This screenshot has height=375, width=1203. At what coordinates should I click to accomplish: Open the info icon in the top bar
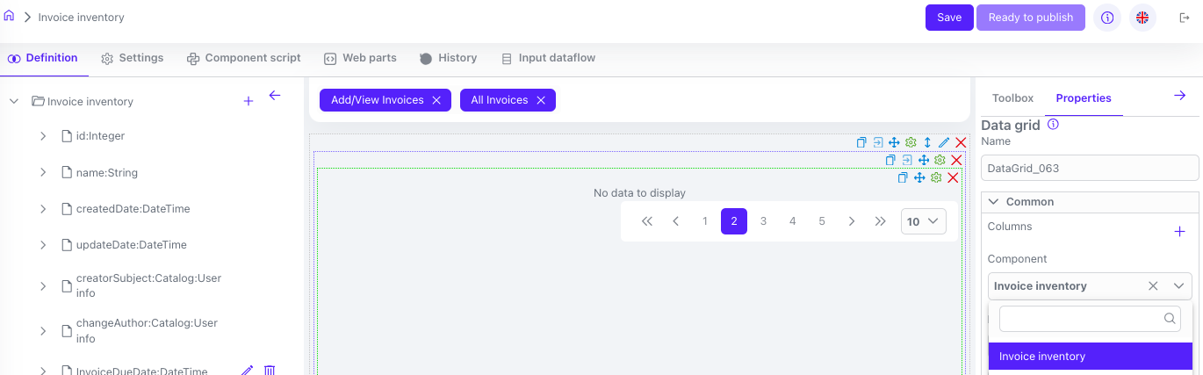point(1107,18)
